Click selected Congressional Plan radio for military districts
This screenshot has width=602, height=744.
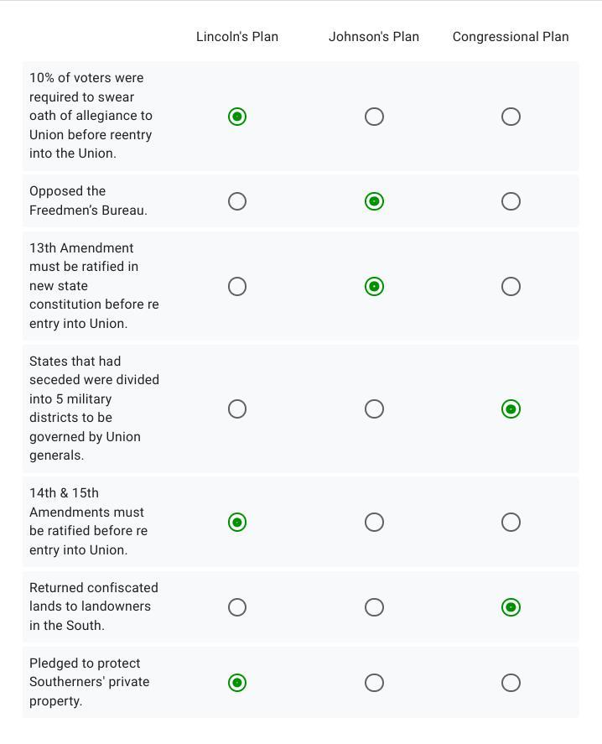(x=511, y=408)
